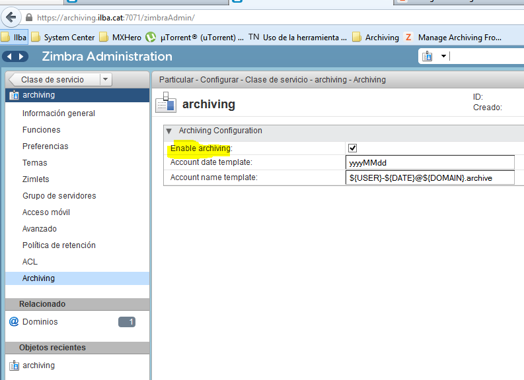Click the Dominios count badge showing 1

click(x=127, y=322)
